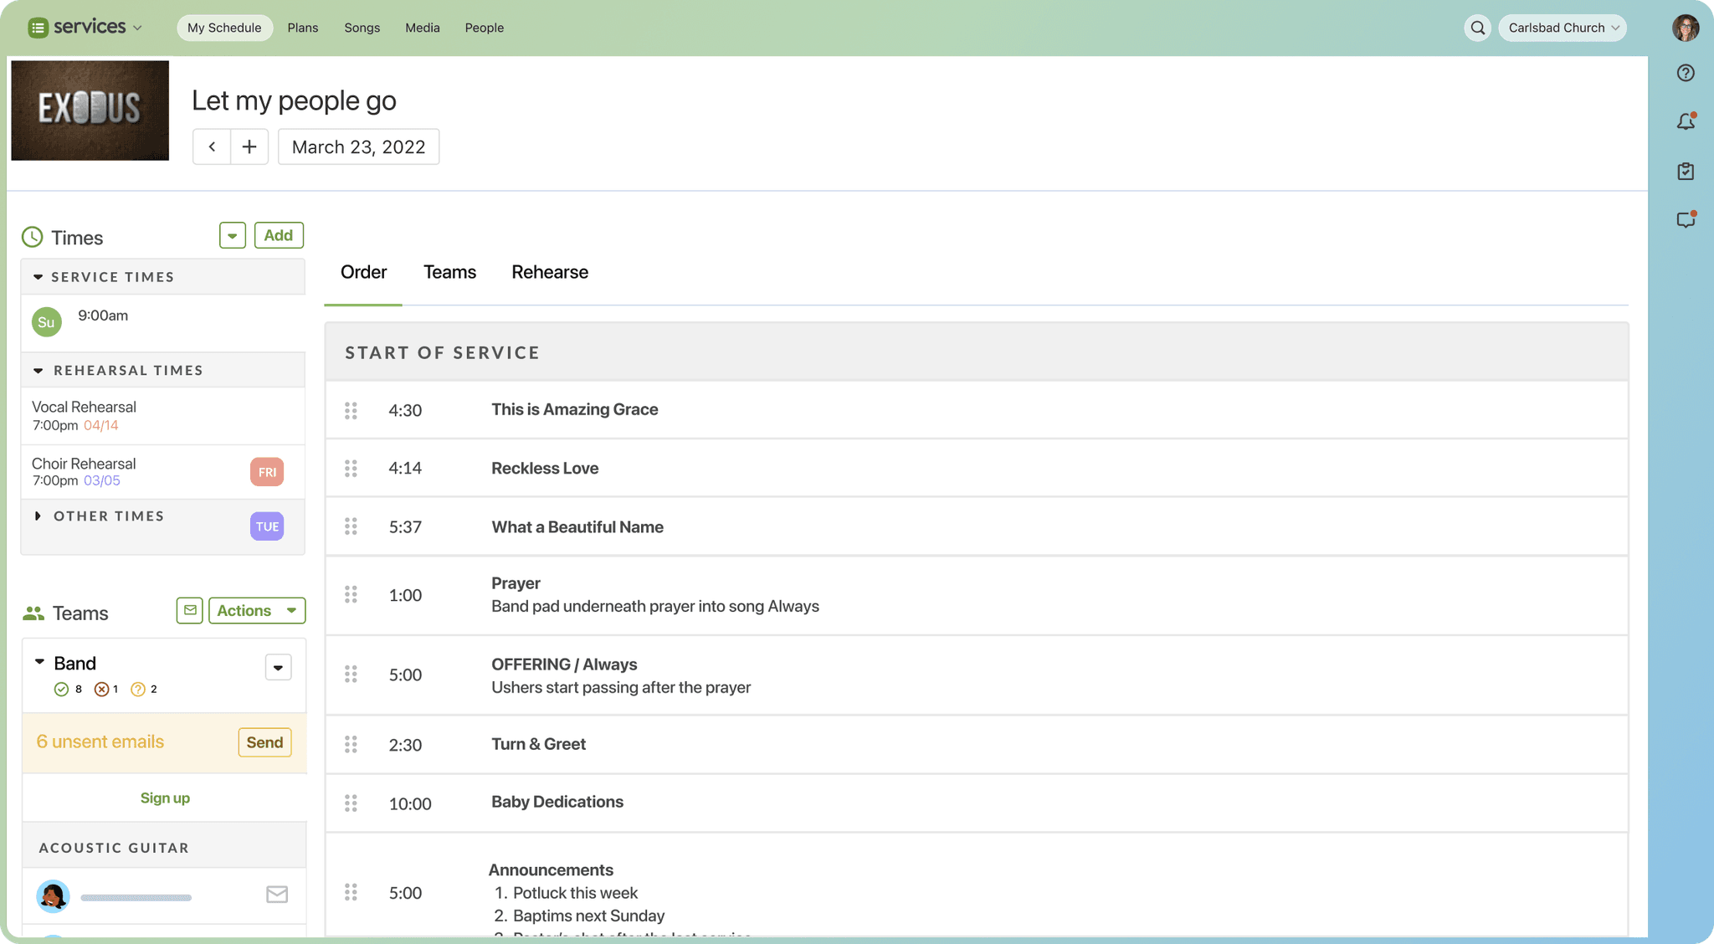The image size is (1714, 944).
Task: Email the Acoustic Guitar team member
Action: pos(277,895)
